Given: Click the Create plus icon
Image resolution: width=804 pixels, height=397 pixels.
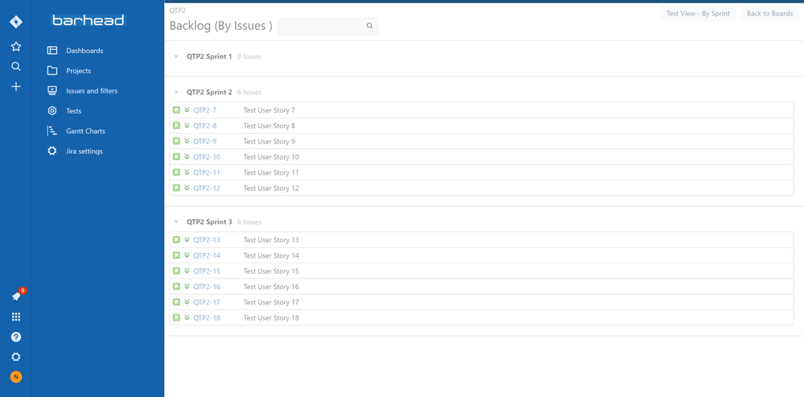Looking at the screenshot, I should [x=16, y=87].
